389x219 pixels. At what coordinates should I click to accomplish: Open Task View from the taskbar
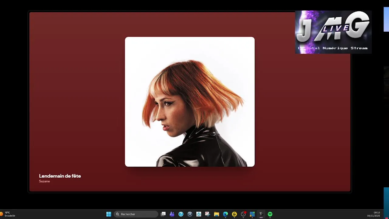163,214
